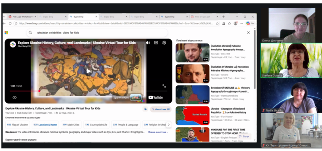Image resolution: width=322 pixels, height=151 pixels.
Task: Open the Microsoft logo home link
Action: pos(6,33)
